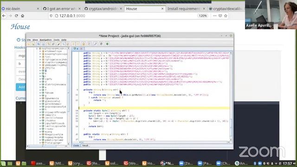Open the Tools menu in jadx-gui
The width and height of the screenshot is (297, 167).
(57, 40)
